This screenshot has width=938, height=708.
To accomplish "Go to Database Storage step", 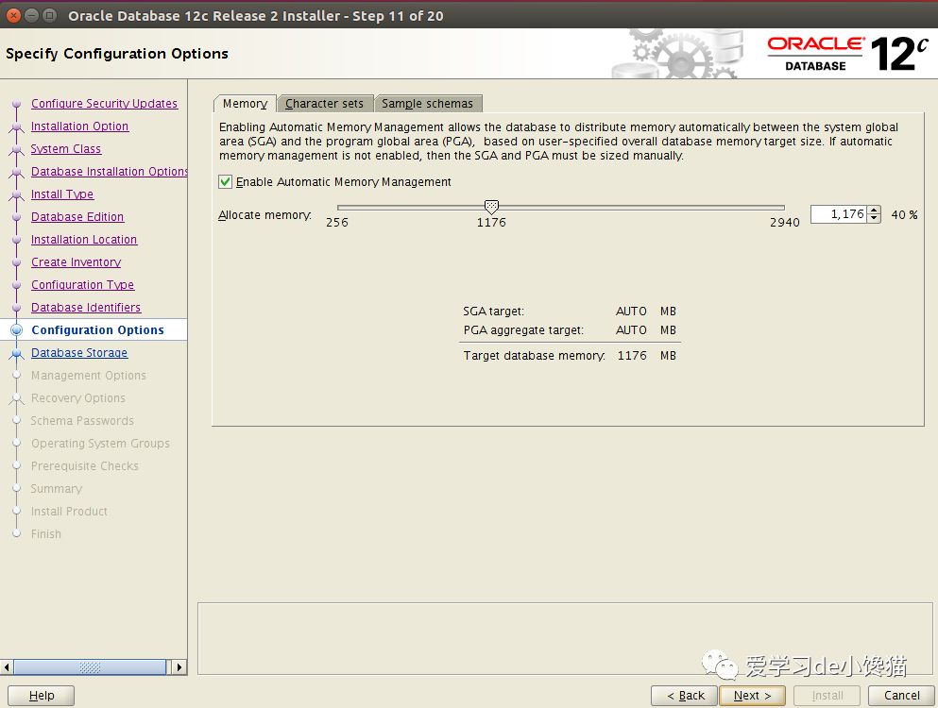I will tap(79, 353).
